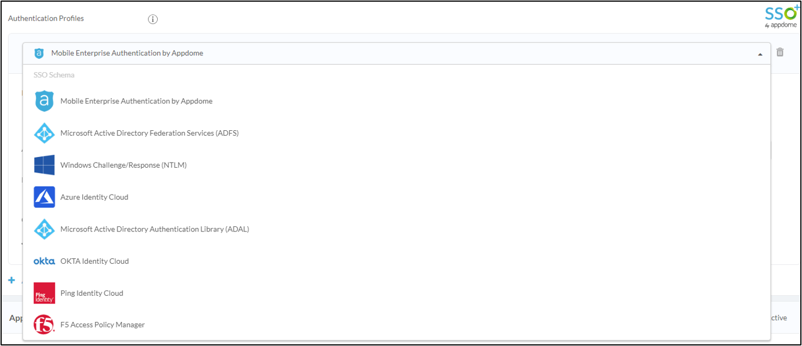Click the SSO Schema header label
The height and width of the screenshot is (346, 802).
[54, 74]
